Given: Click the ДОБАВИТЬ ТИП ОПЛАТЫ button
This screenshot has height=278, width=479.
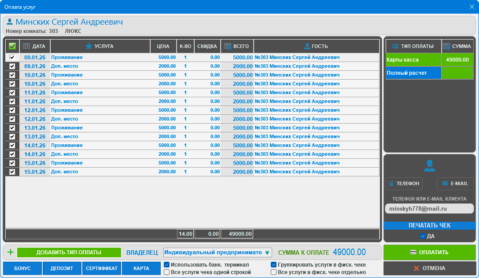Looking at the screenshot, I should (x=69, y=252).
